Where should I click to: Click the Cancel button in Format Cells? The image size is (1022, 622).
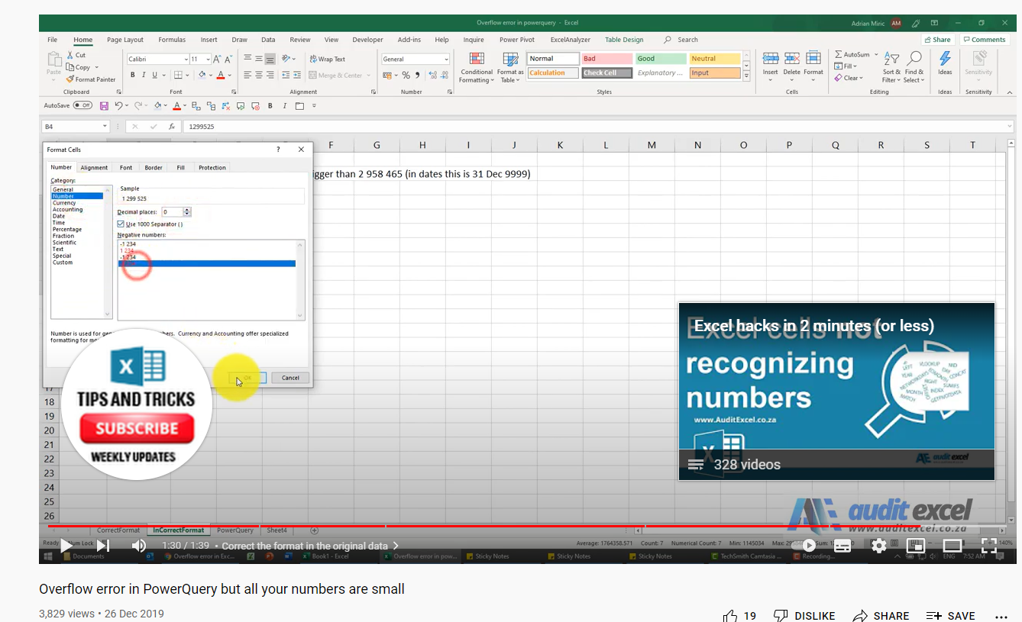(290, 378)
